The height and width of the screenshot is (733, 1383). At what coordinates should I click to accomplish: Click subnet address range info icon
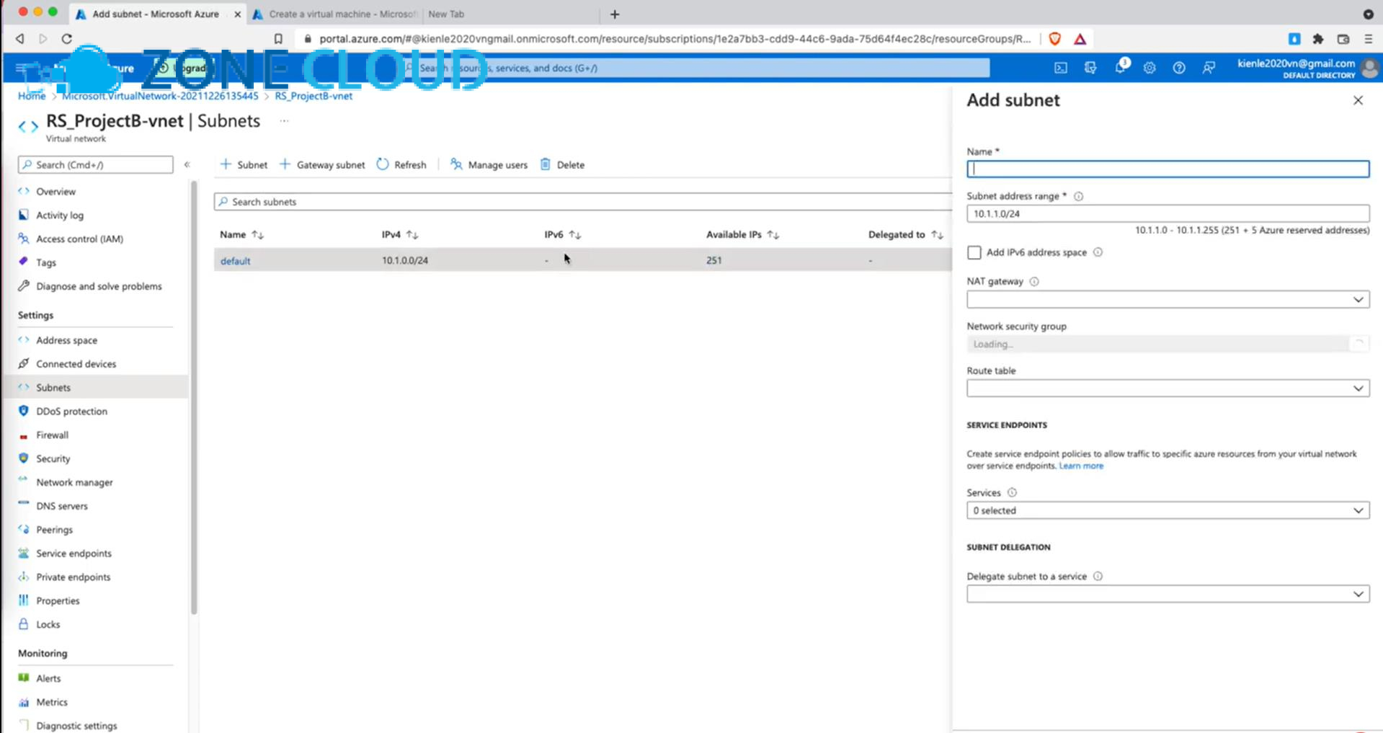1078,196
